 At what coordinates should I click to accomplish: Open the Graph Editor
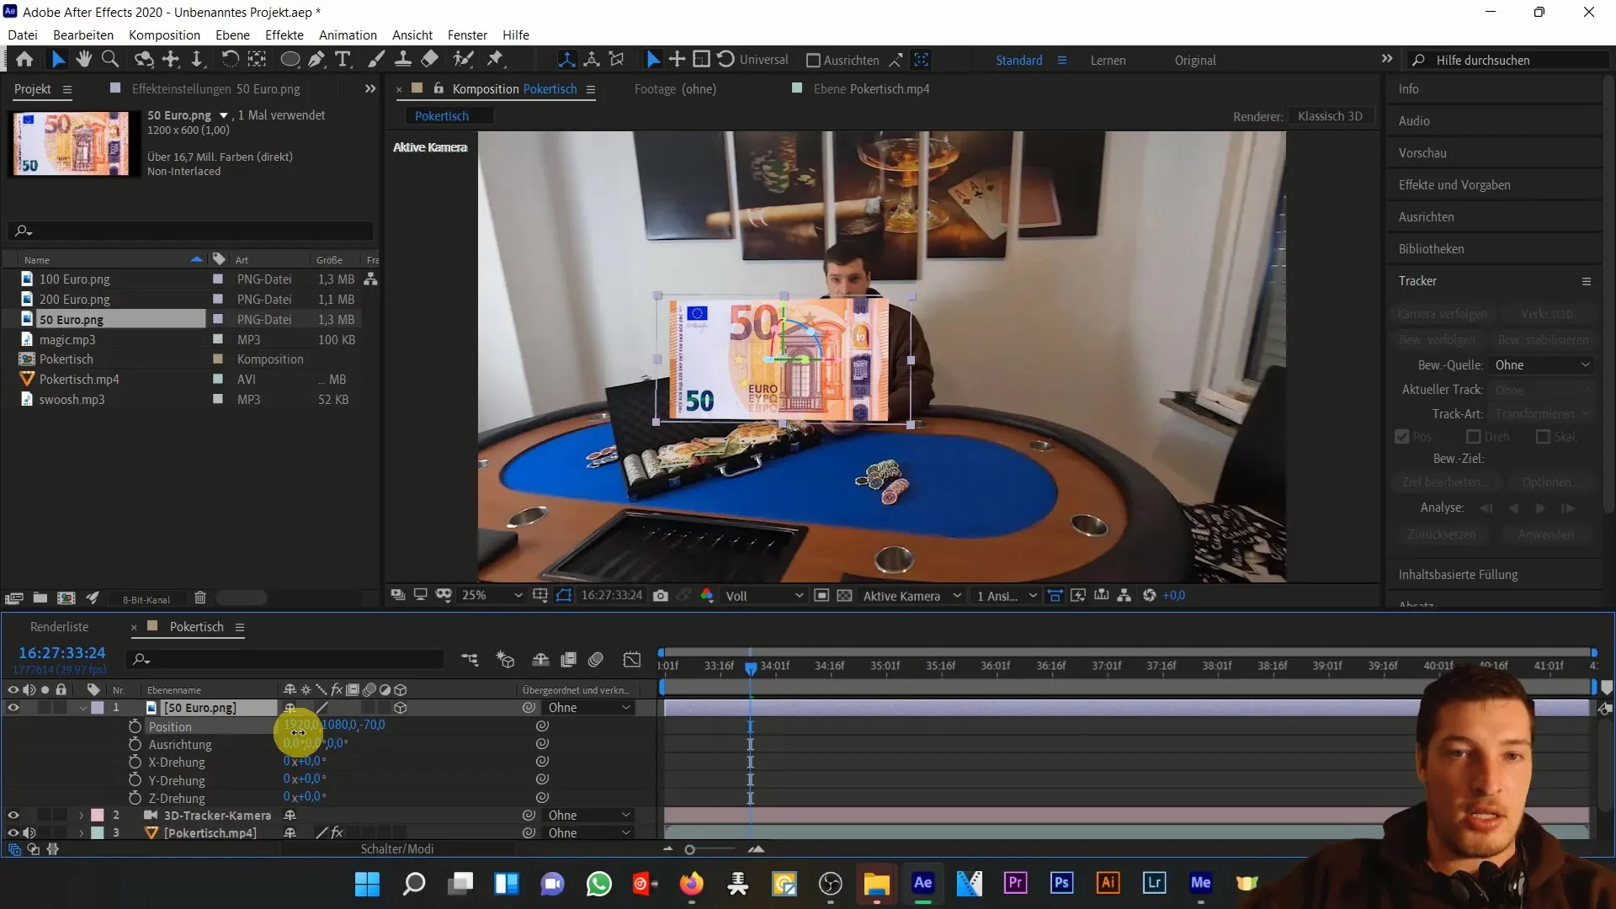[632, 660]
